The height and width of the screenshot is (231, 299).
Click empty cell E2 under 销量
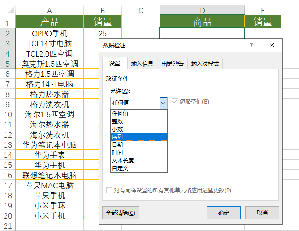point(263,33)
